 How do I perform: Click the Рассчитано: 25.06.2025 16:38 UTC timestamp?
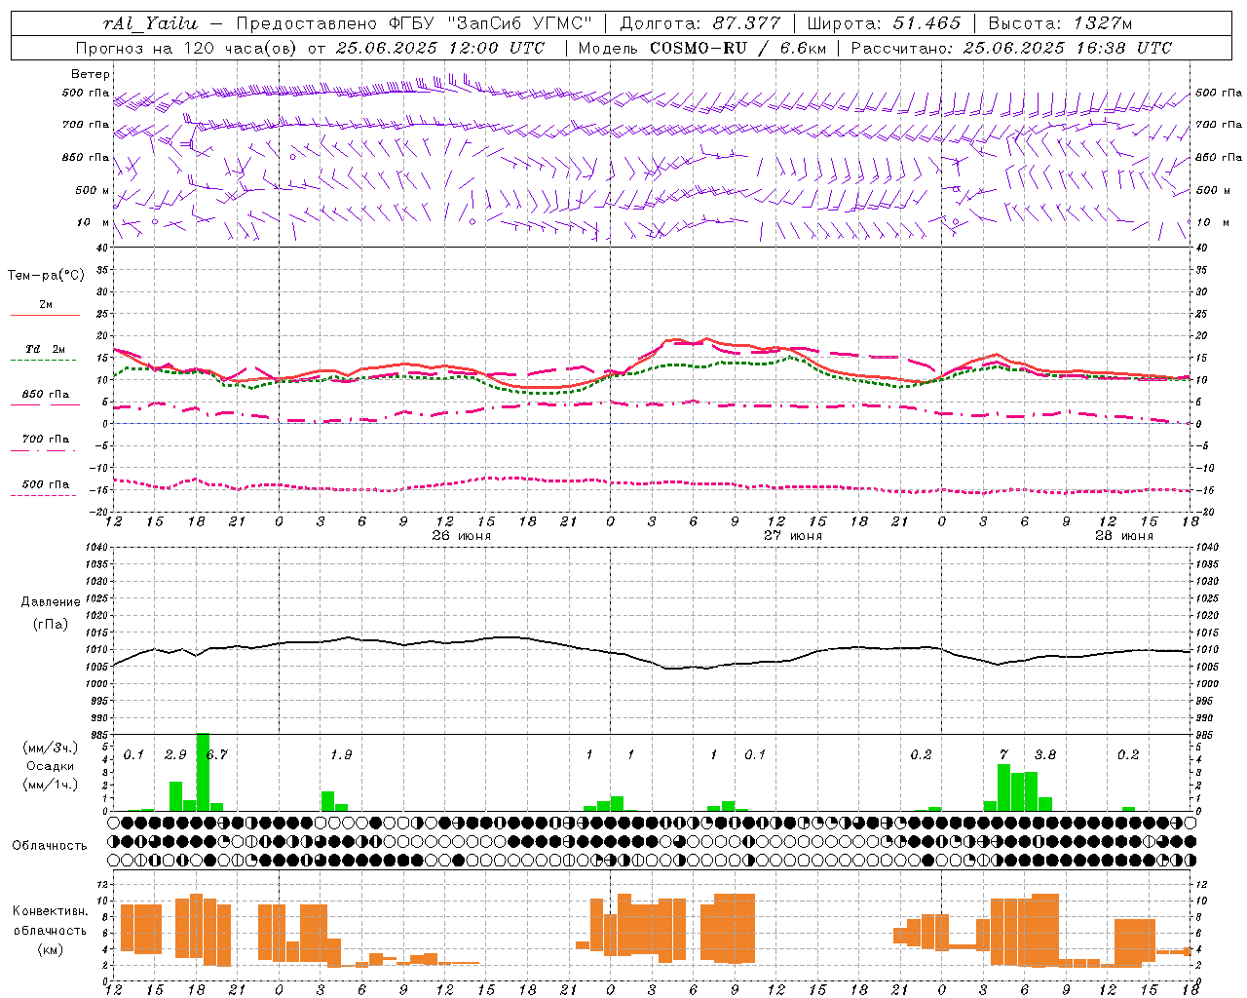tap(1011, 48)
